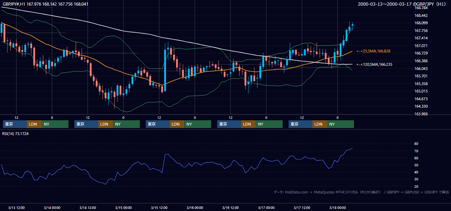Click RSI axis level 30
This screenshot has width=451, height=211.
pyautogui.click(x=416, y=179)
